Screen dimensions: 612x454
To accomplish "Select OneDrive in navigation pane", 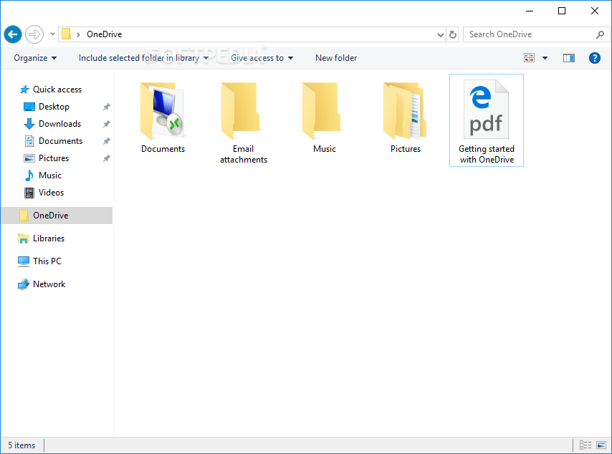I will coord(57,216).
